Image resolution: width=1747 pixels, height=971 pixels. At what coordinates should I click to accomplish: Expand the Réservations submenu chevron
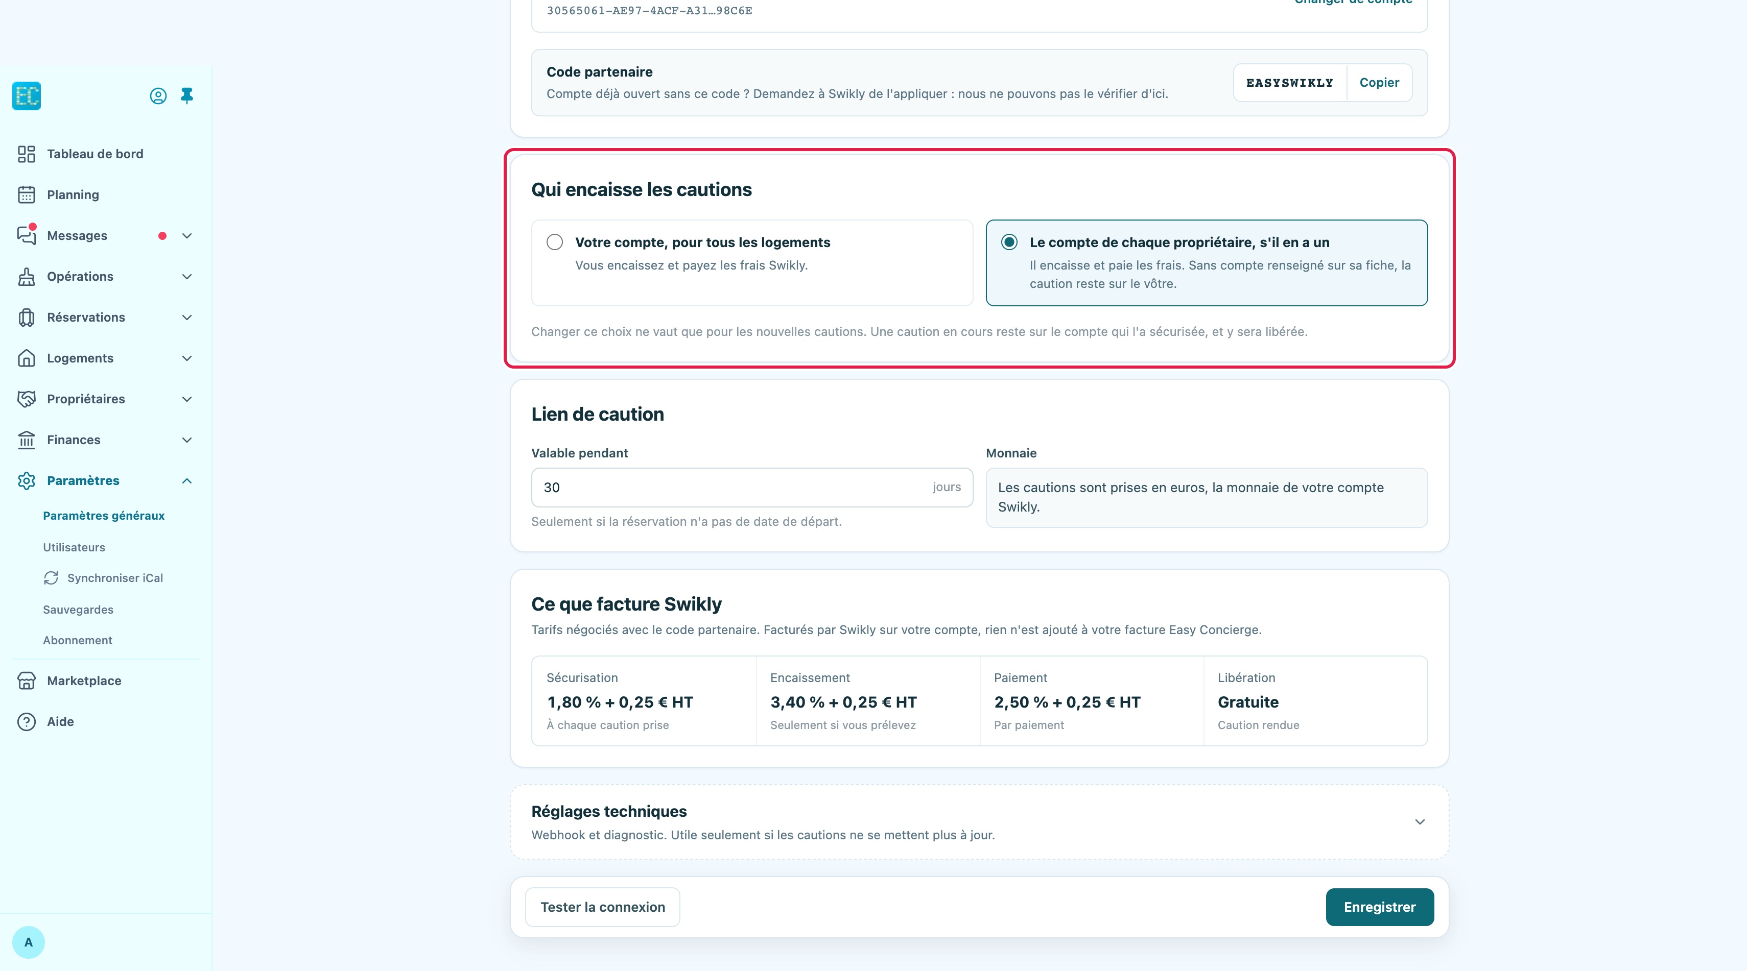pos(187,317)
